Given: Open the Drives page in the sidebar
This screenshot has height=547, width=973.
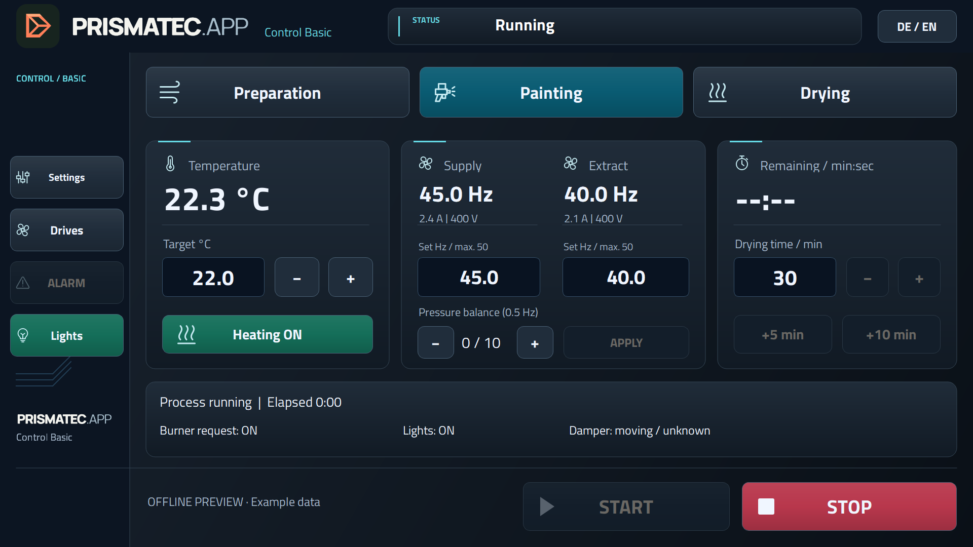Looking at the screenshot, I should click(67, 230).
